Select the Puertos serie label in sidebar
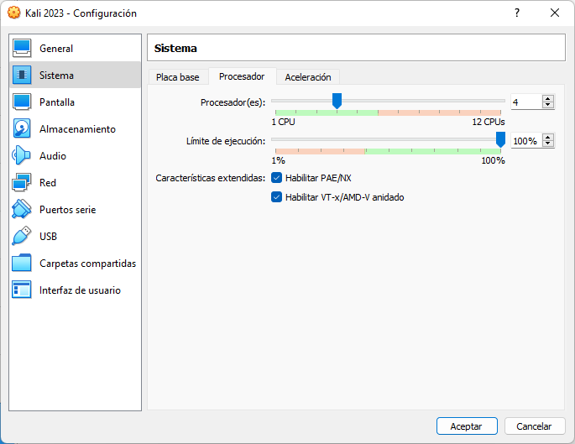Image resolution: width=575 pixels, height=444 pixels. coord(67,210)
